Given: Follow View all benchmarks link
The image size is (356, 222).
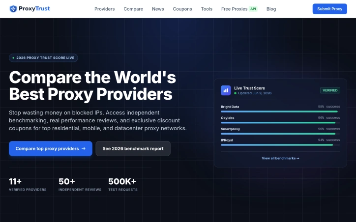Looking at the screenshot, I should [x=280, y=158].
